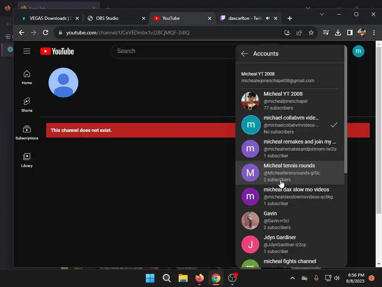Bookmark this page with the star icon

(x=311, y=33)
